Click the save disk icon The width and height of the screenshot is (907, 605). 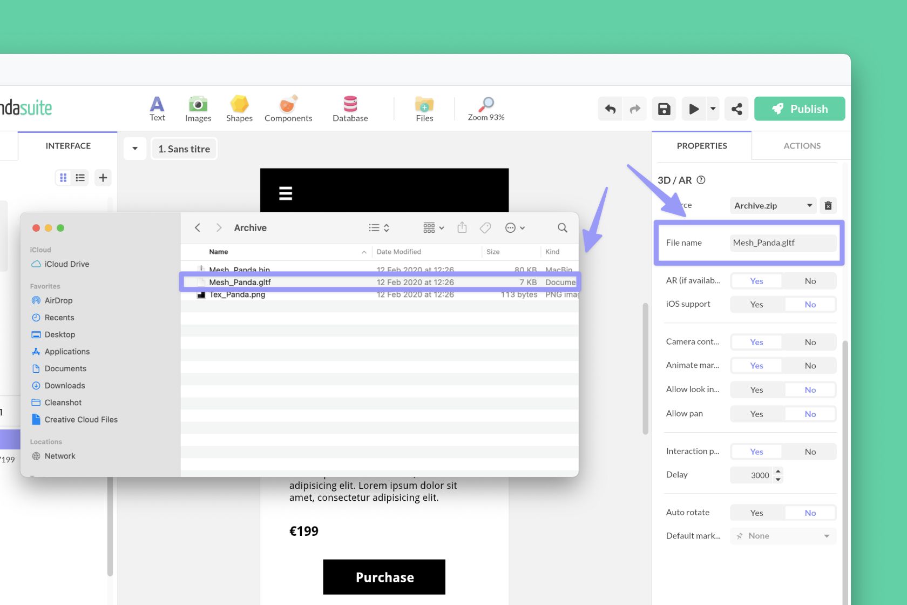[664, 109]
